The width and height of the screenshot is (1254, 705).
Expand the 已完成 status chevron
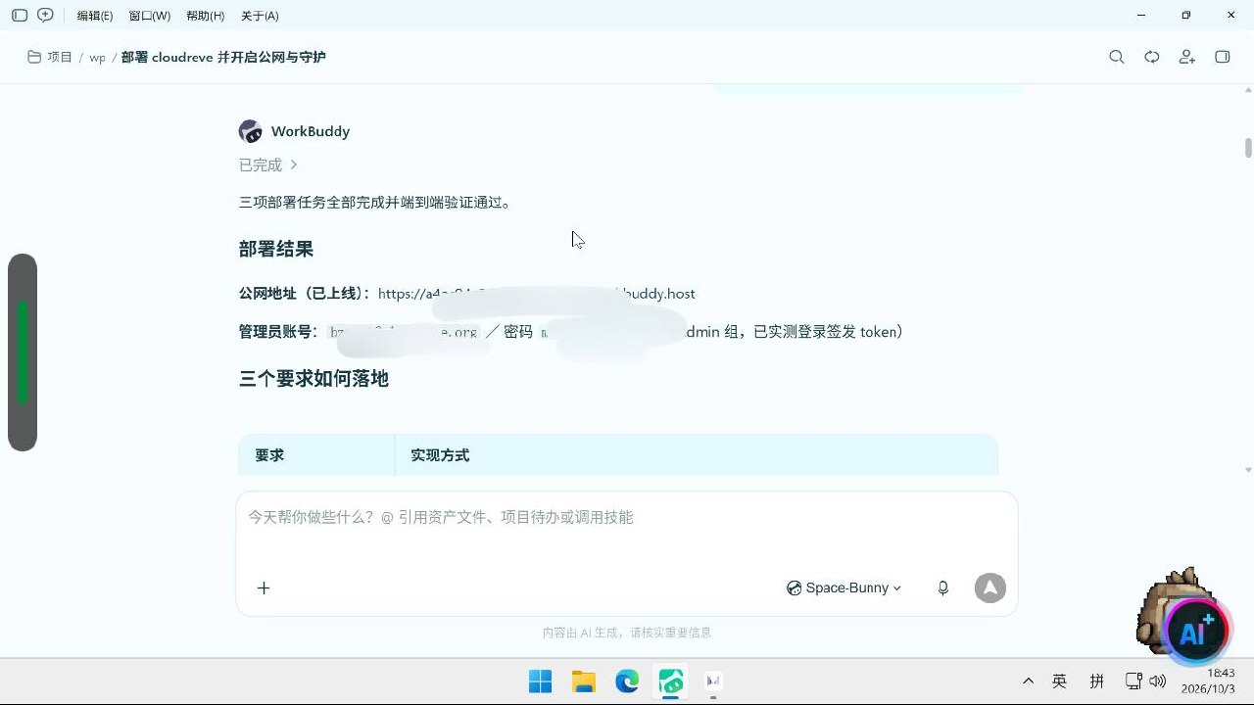[293, 164]
